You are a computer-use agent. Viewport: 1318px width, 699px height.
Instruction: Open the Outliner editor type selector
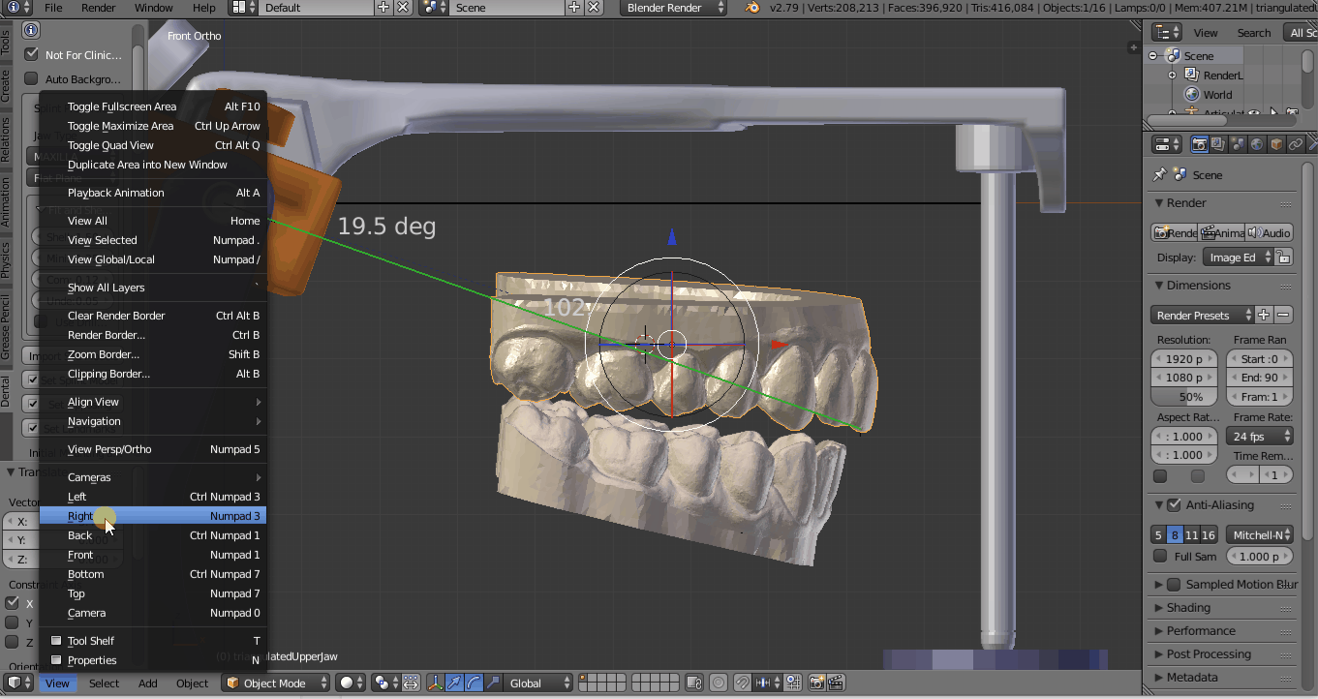(x=1167, y=32)
